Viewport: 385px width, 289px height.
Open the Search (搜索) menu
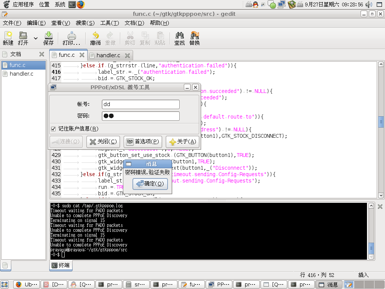tap(85, 23)
